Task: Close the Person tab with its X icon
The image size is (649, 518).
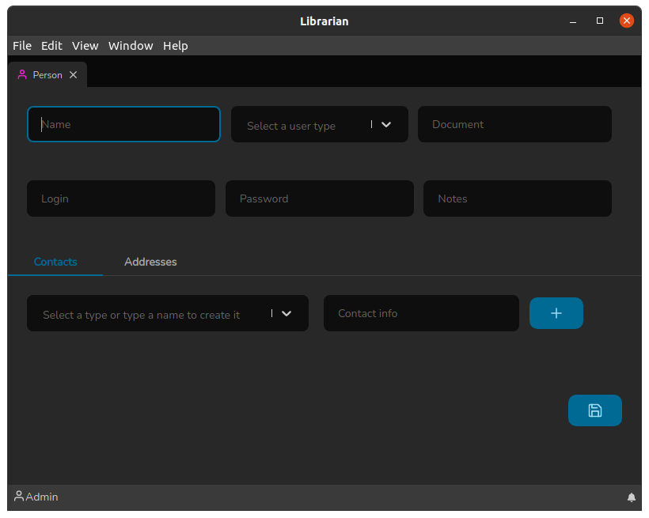Action: [73, 74]
